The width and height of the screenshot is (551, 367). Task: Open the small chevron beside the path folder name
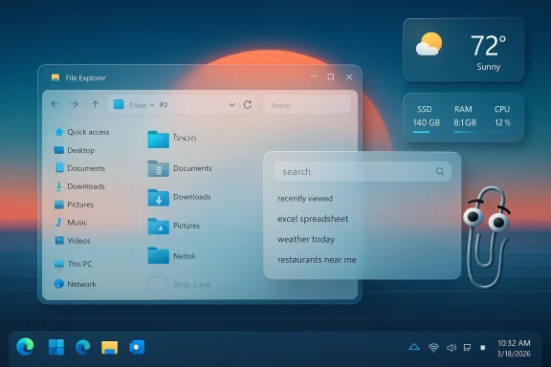(152, 105)
